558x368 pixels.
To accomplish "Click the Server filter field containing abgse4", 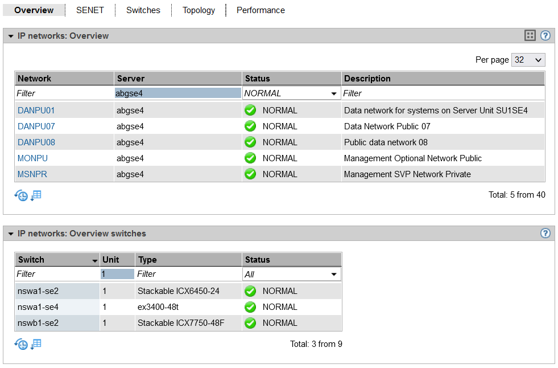I will [x=177, y=93].
